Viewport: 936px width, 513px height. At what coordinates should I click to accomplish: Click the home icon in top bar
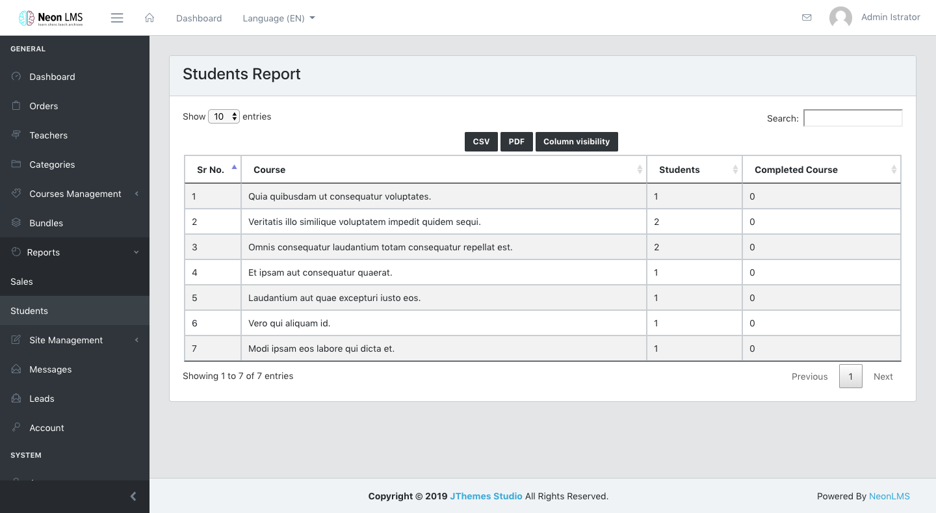coord(149,18)
